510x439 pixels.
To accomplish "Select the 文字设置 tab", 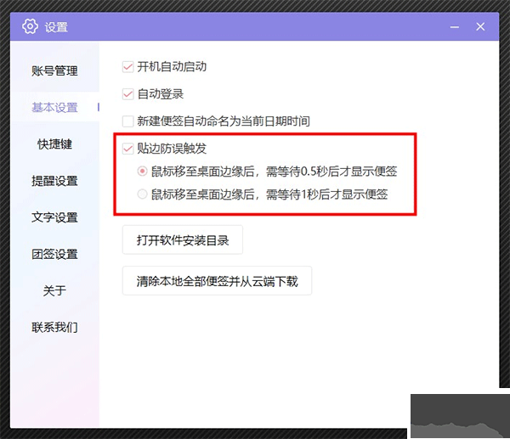I will coord(54,217).
